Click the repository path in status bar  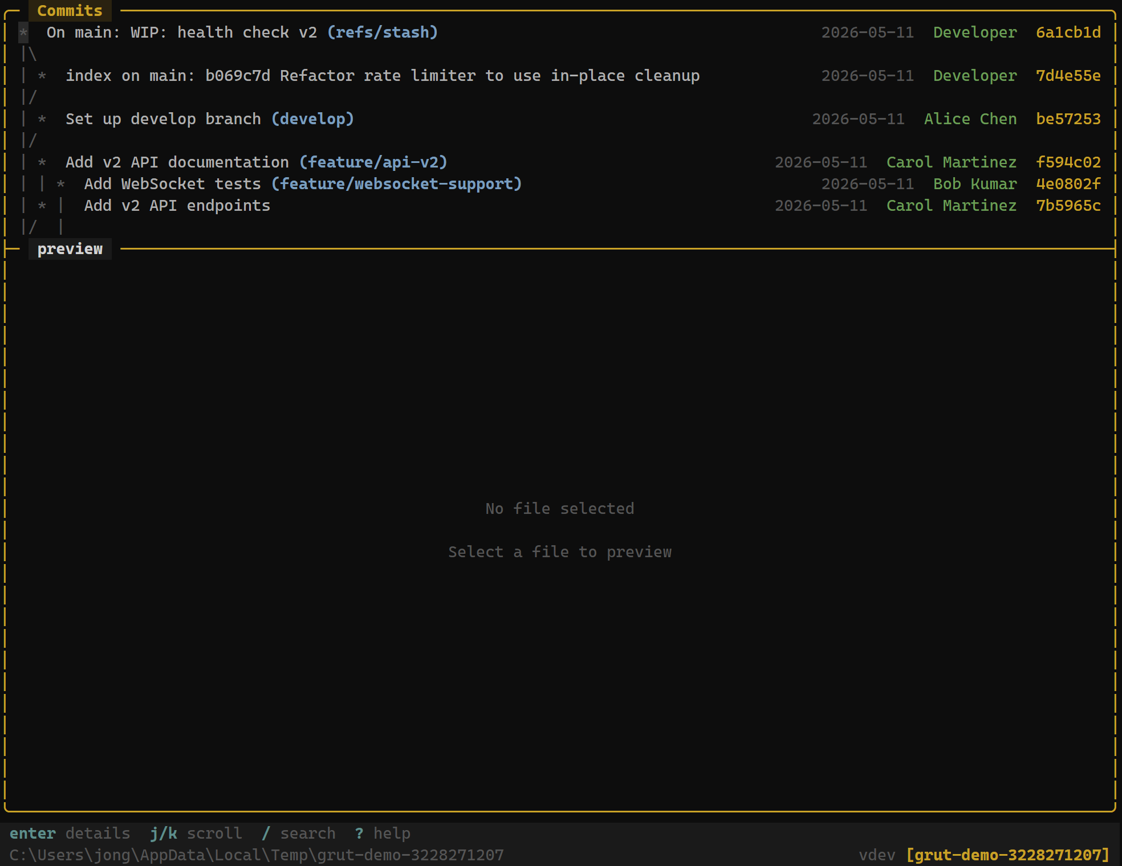coord(257,855)
